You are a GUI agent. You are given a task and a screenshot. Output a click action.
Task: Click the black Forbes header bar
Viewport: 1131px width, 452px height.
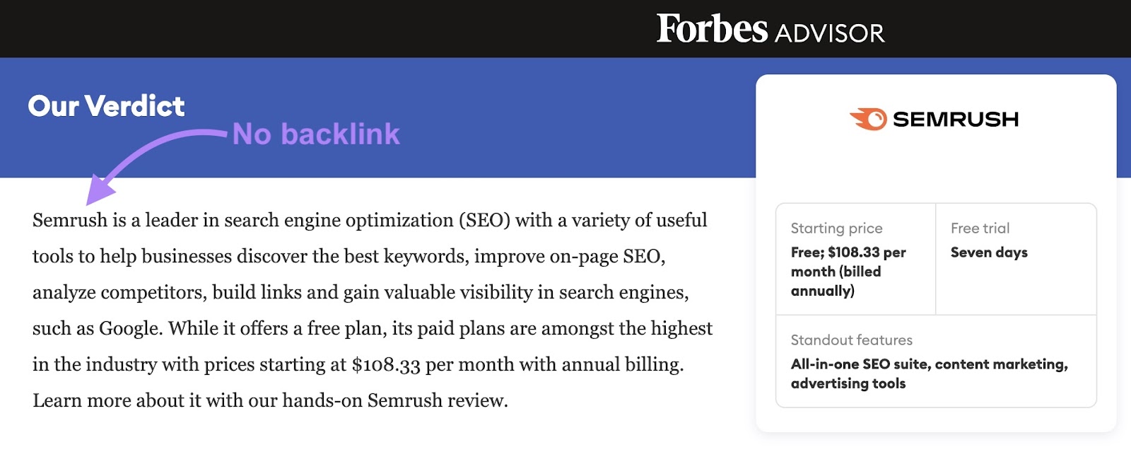point(565,28)
